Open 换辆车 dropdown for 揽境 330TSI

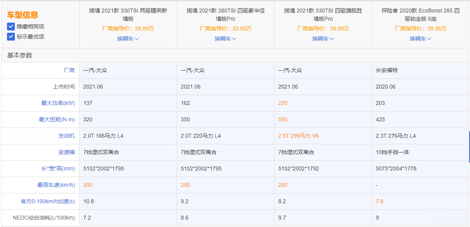click(x=128, y=39)
